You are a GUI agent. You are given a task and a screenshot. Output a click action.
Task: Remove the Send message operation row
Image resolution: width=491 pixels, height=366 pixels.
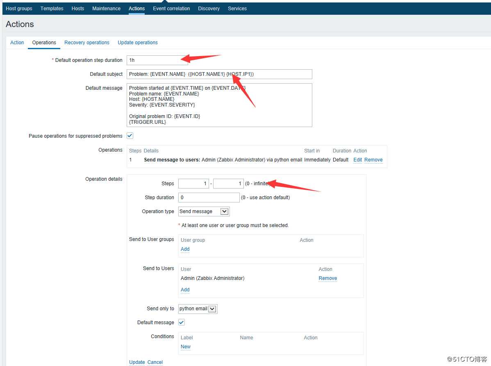coord(373,160)
